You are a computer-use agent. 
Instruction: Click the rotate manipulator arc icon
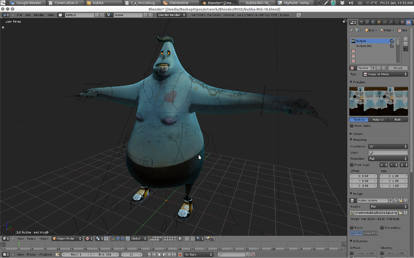click(122, 239)
